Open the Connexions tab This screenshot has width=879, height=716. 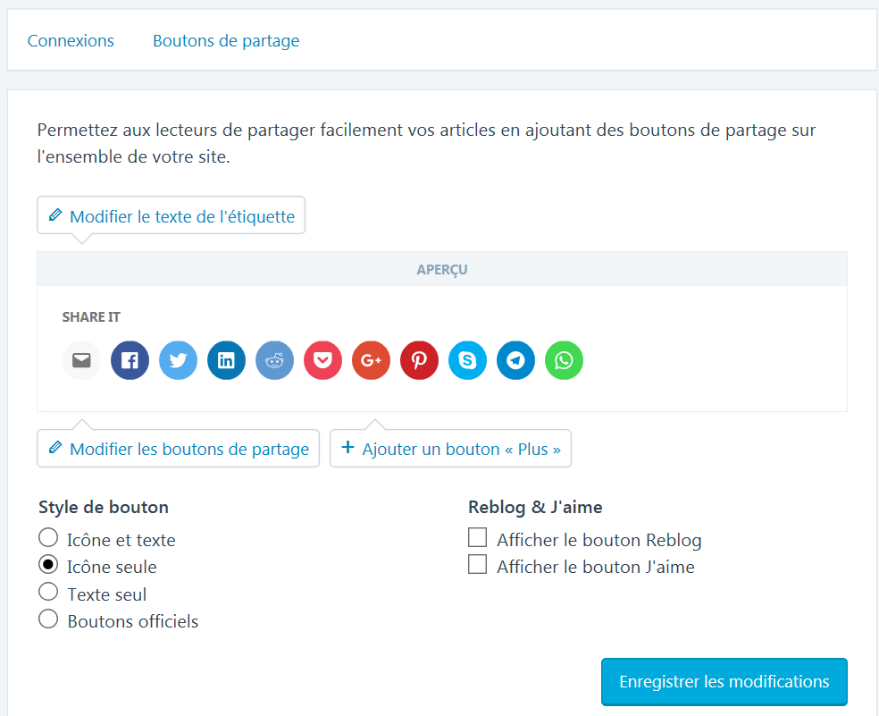click(71, 40)
